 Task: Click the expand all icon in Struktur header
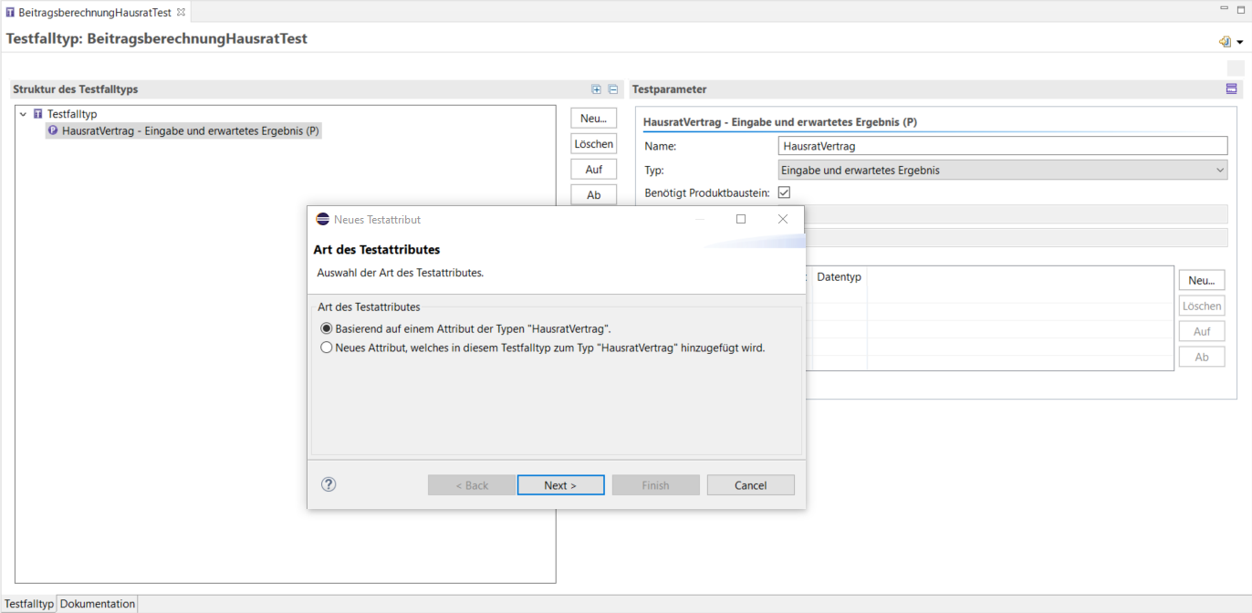click(597, 89)
